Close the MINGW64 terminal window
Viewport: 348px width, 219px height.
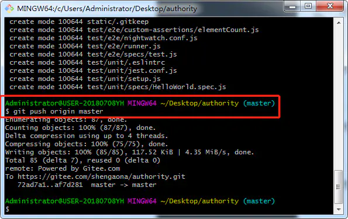[330, 6]
